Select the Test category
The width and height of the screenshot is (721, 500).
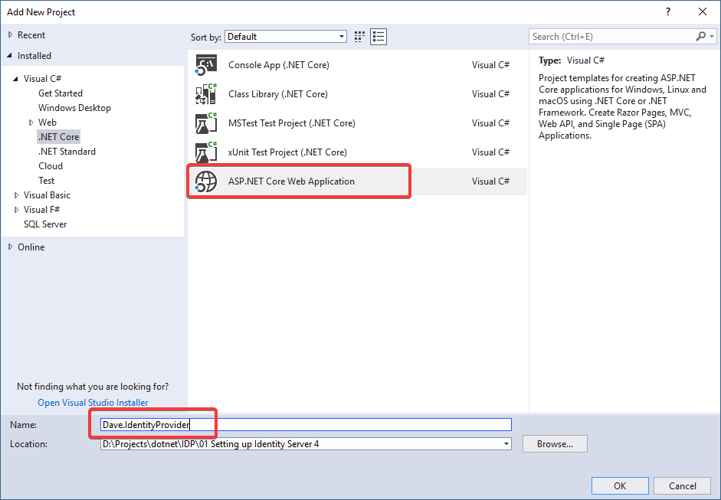click(47, 181)
